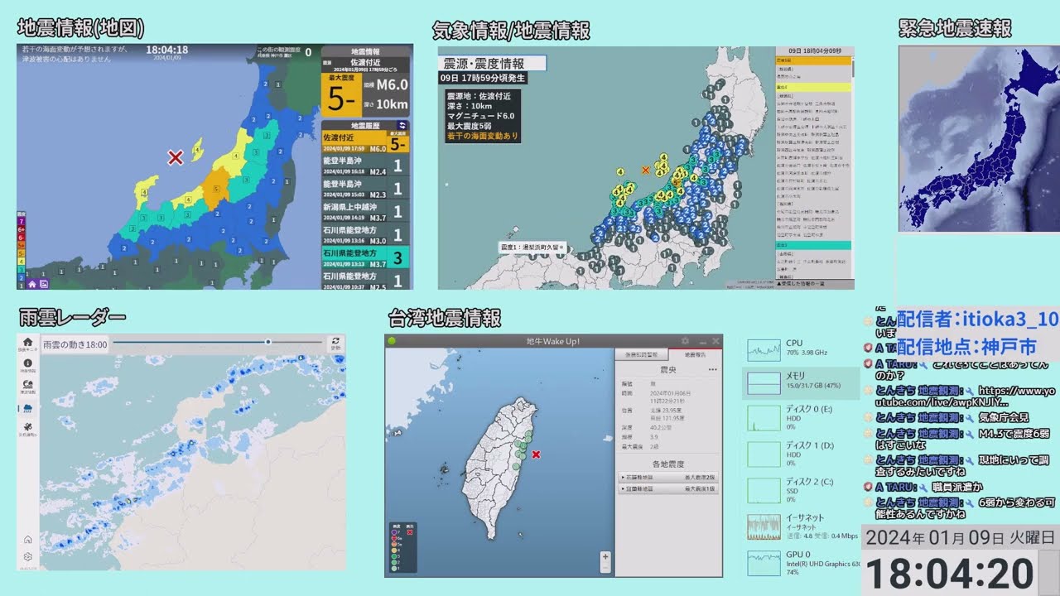Select GPU 0 in performance list

click(x=801, y=563)
